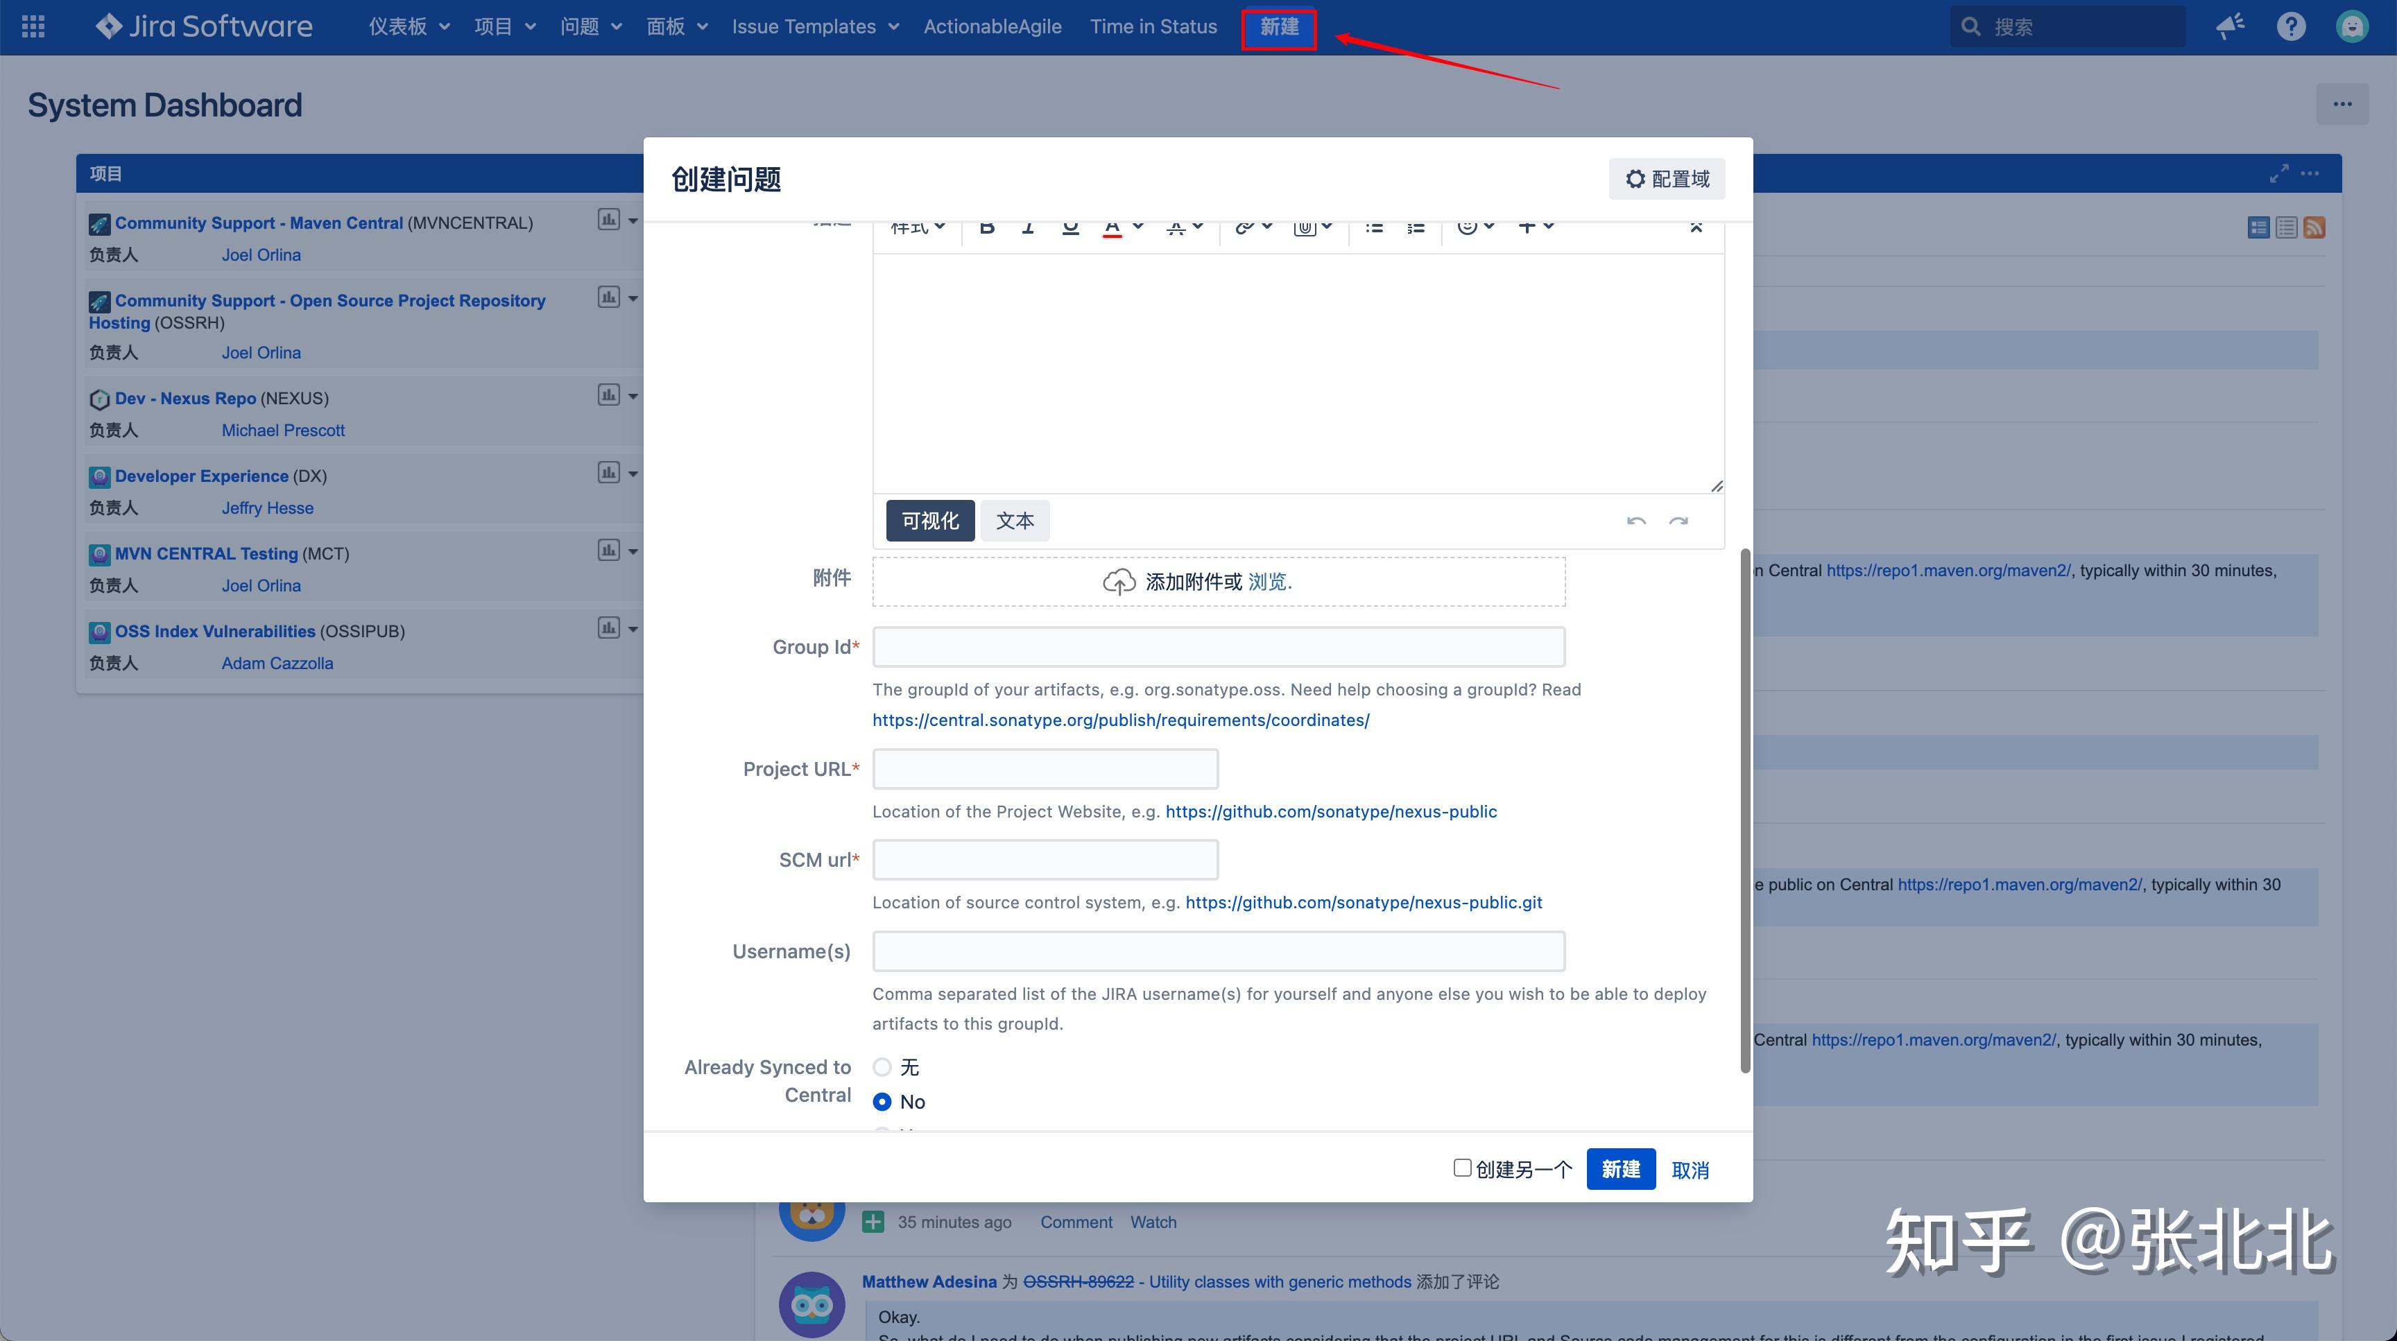Expand the 仪表板 dropdown menu
The width and height of the screenshot is (2397, 1341).
(x=409, y=27)
